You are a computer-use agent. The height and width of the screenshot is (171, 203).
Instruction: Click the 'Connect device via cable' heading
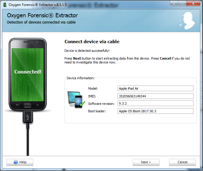click(92, 42)
